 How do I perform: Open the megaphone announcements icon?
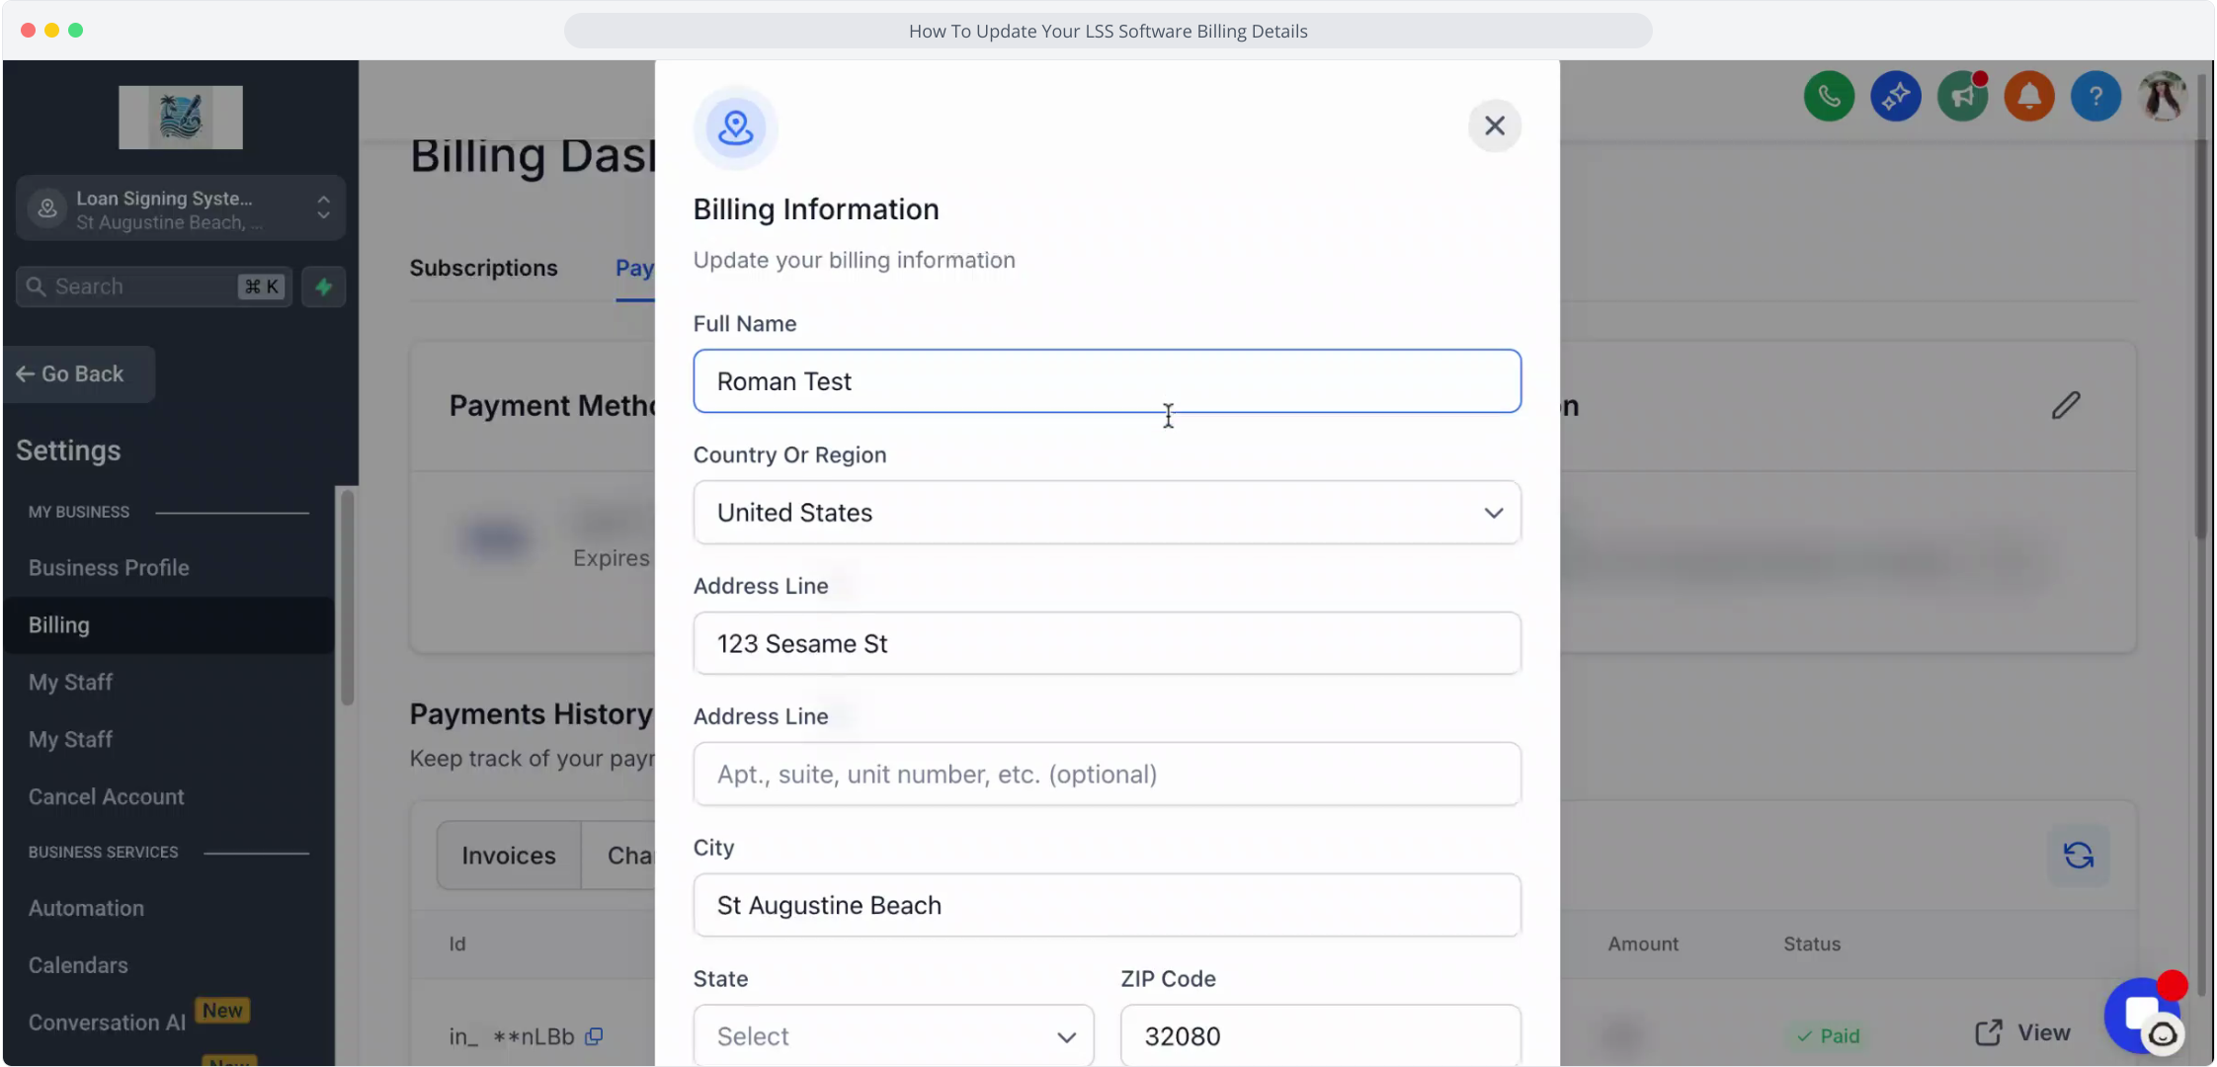tap(1962, 96)
